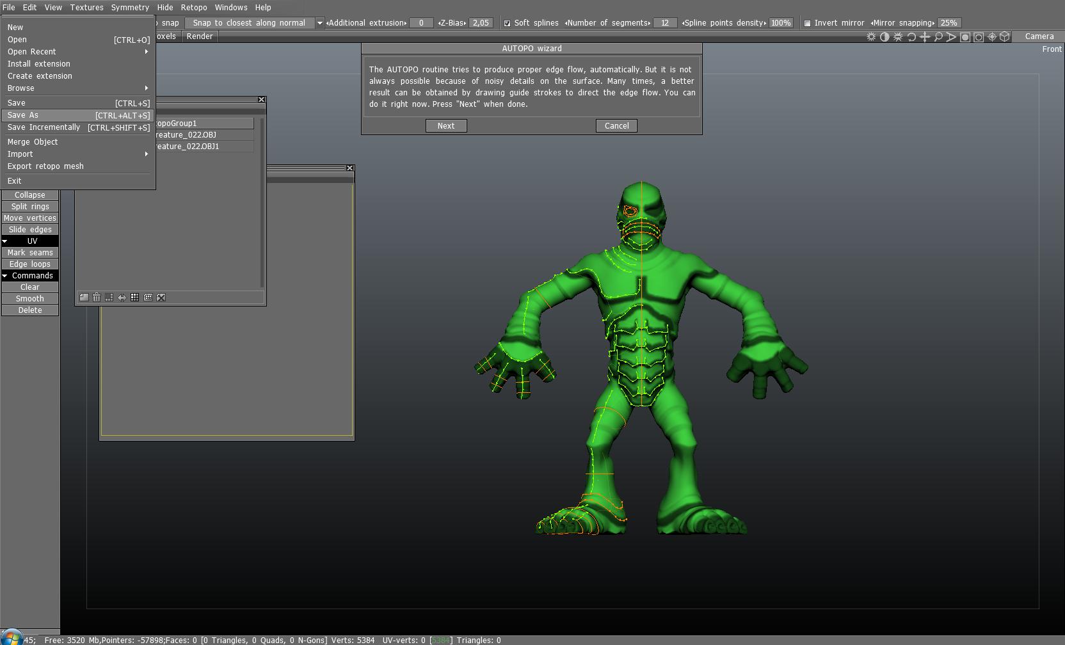Screen dimensions: 1065x645
Task: Click the trash can delete layer icon
Action: point(97,298)
